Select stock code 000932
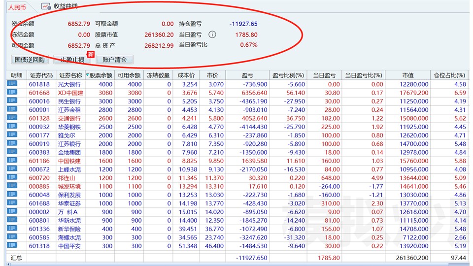This screenshot has width=473, height=266. [x=39, y=127]
